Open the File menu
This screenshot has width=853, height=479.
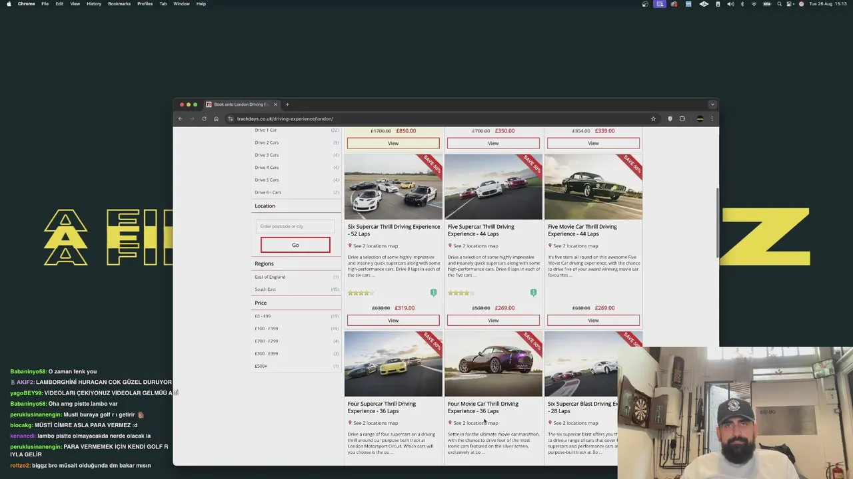click(45, 4)
